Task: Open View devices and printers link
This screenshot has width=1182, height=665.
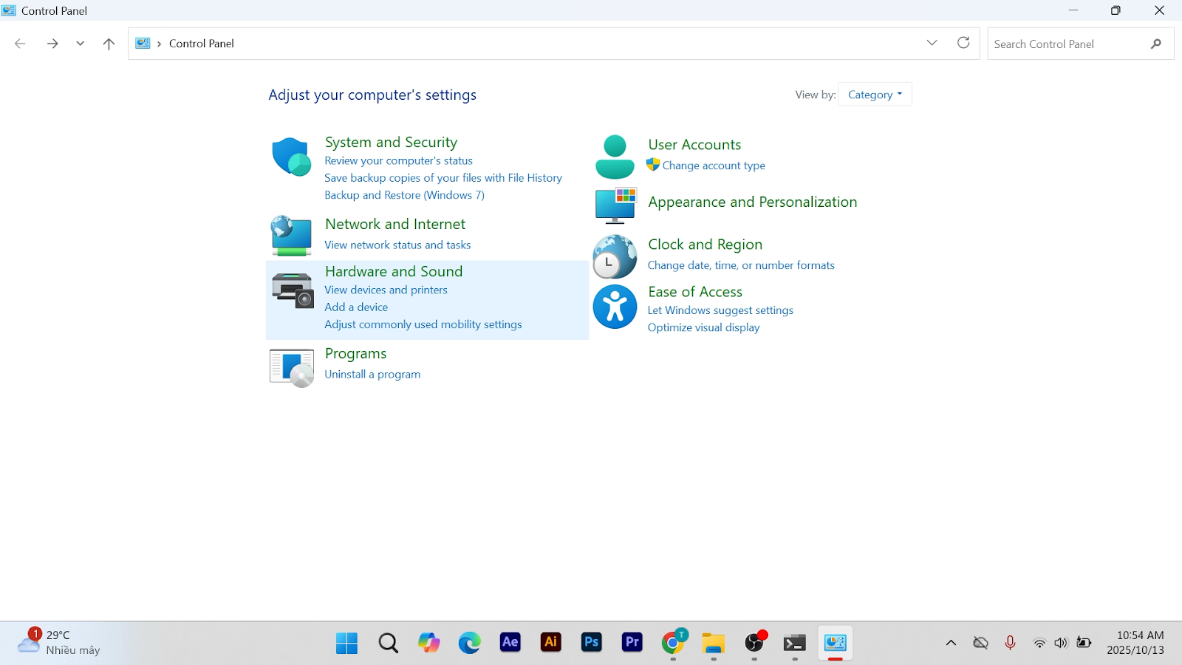Action: pyautogui.click(x=386, y=290)
